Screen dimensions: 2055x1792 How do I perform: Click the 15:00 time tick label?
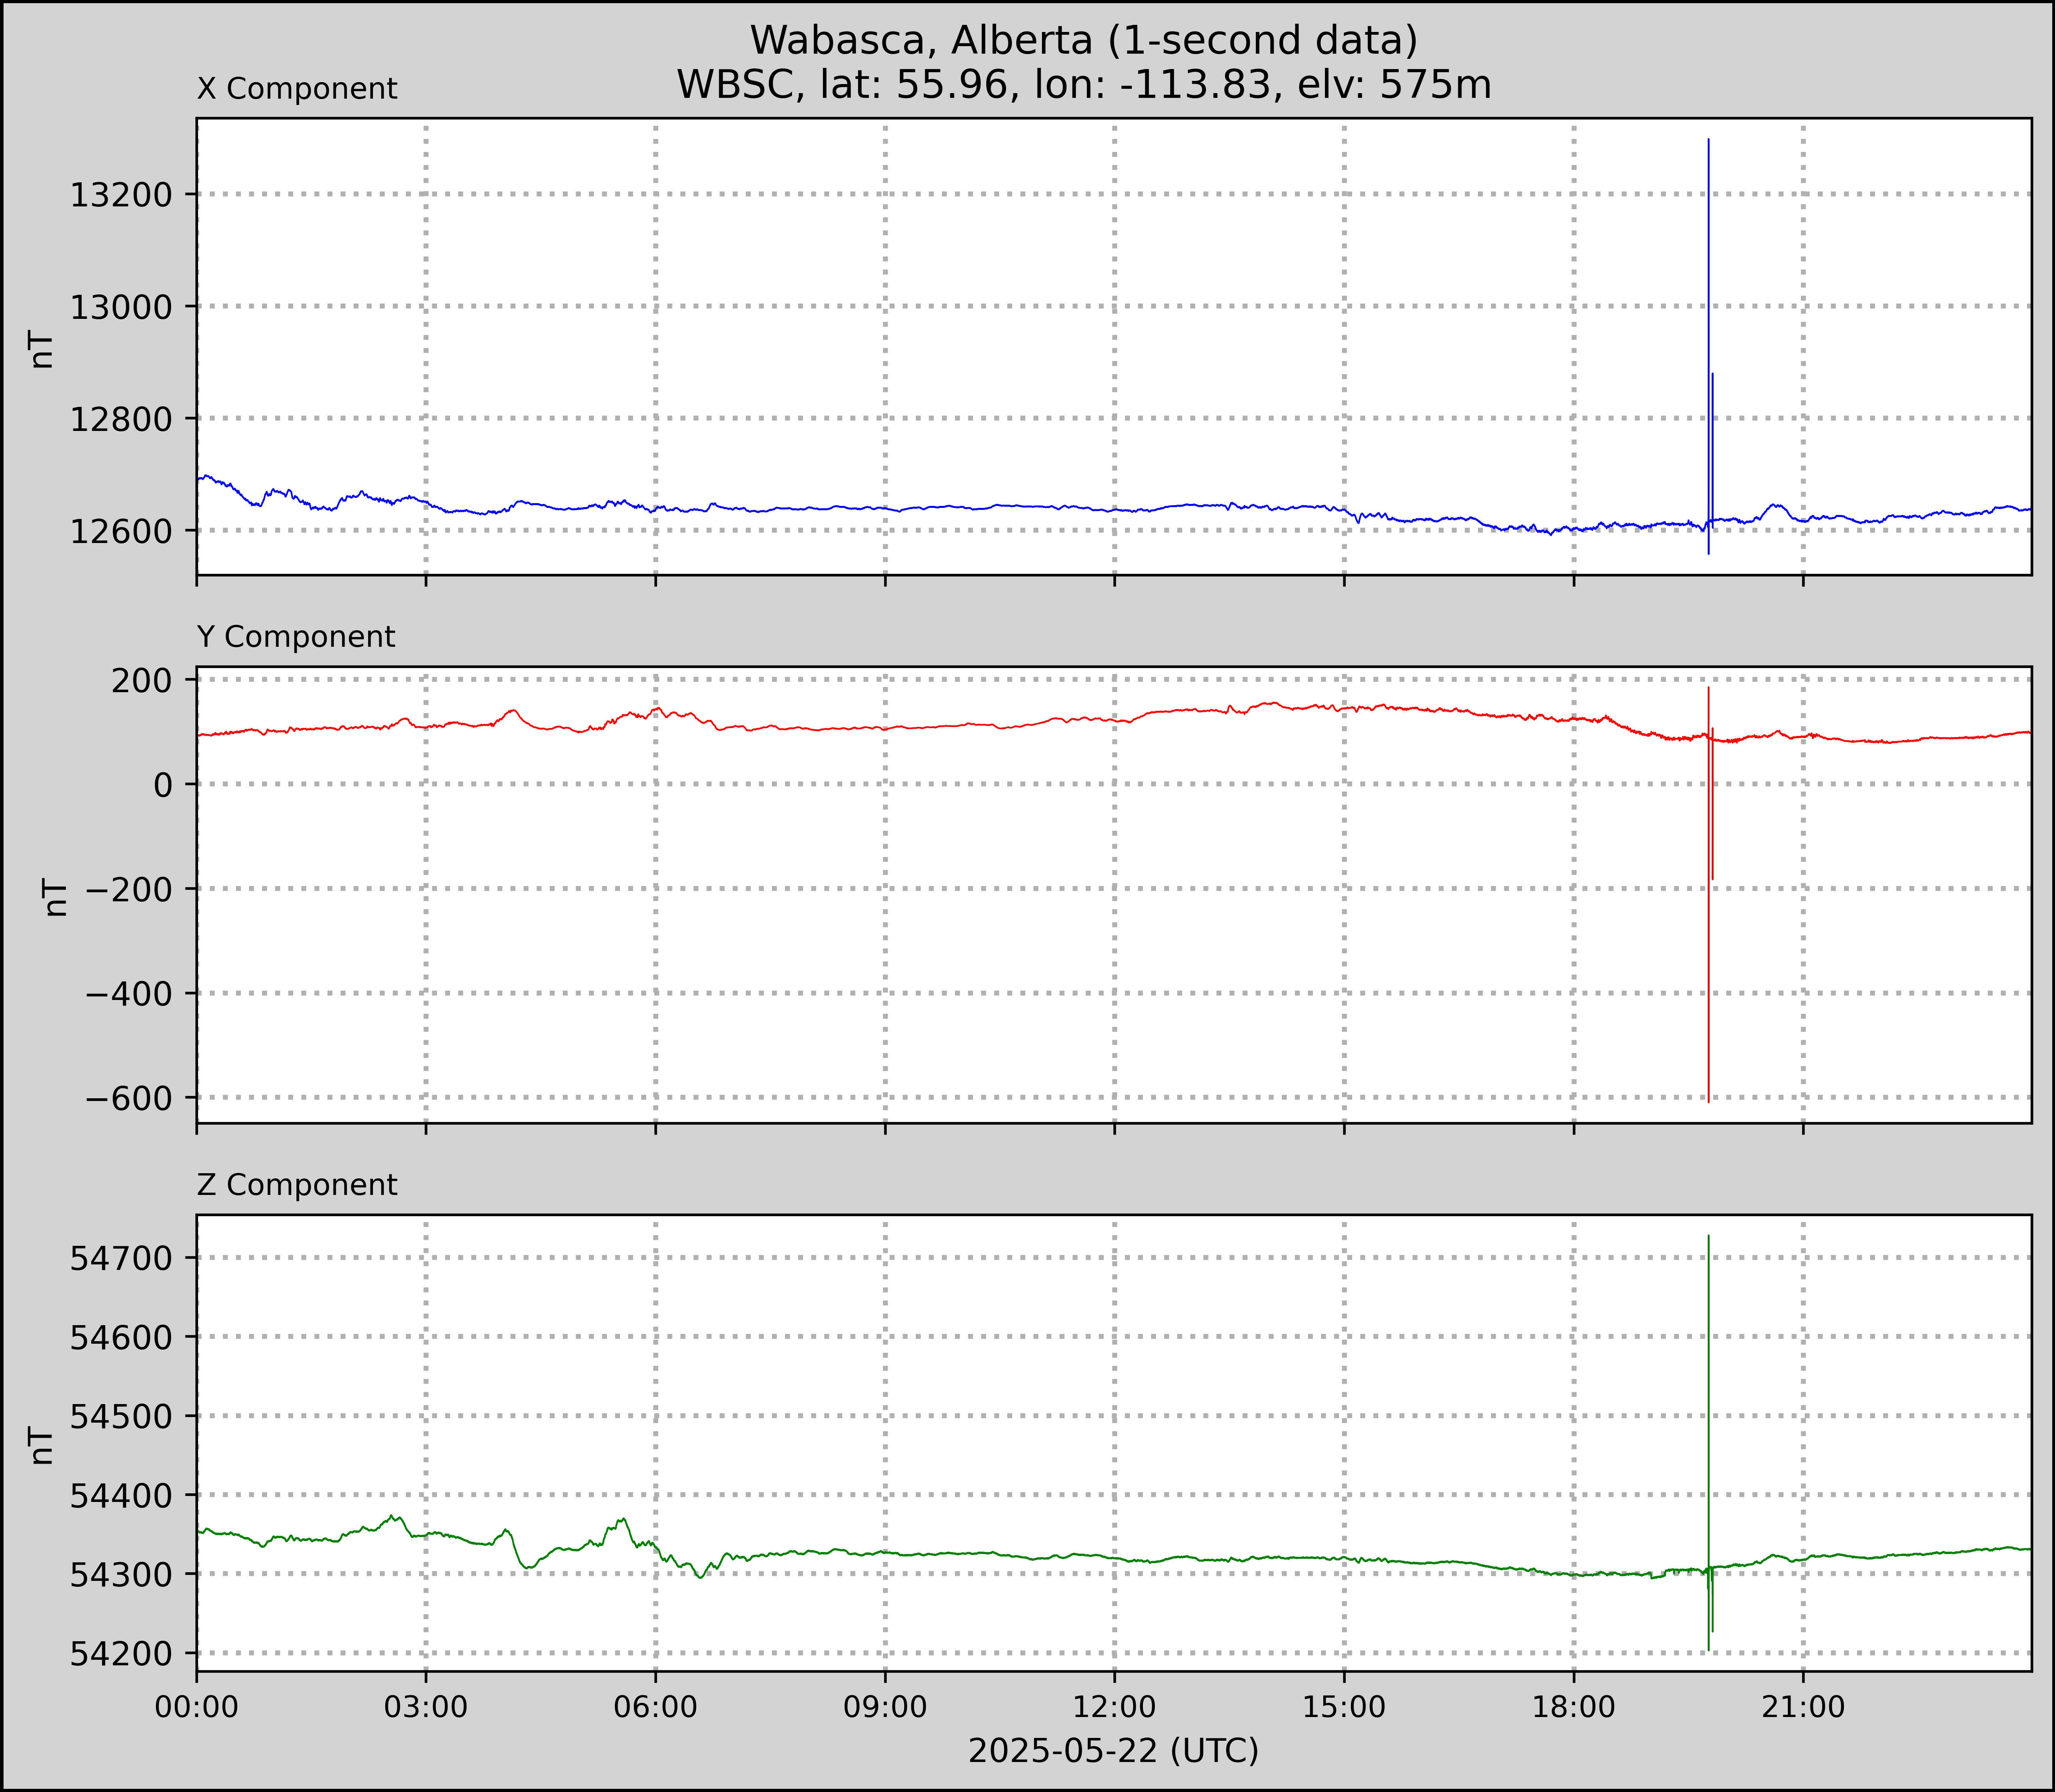pyautogui.click(x=1344, y=1707)
